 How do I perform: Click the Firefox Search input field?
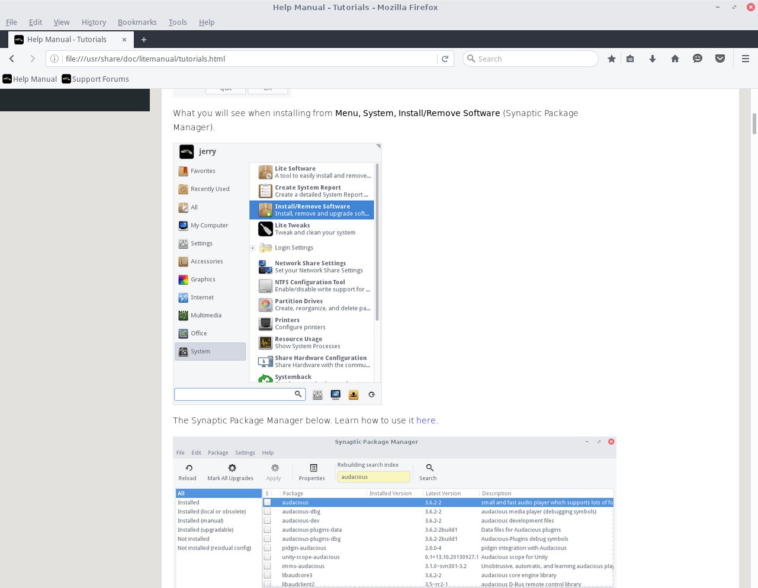[x=533, y=59]
